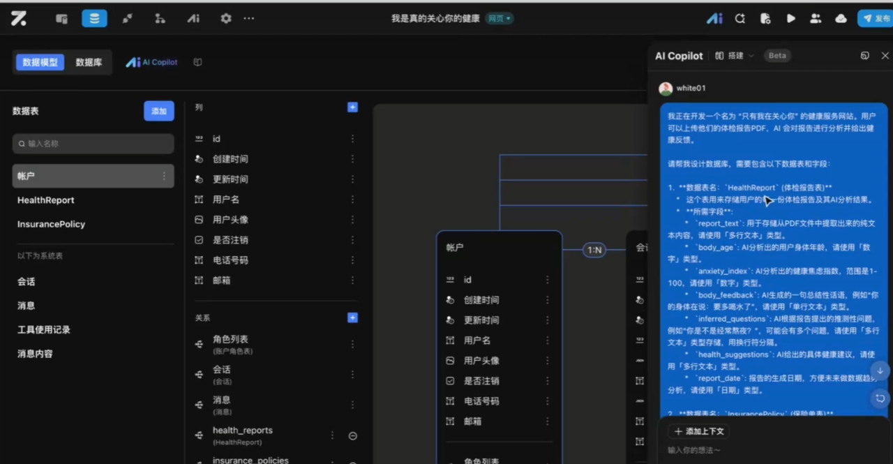This screenshot has height=464, width=893.
Task: Open options for 邮箱 in columns list
Action: click(x=352, y=280)
